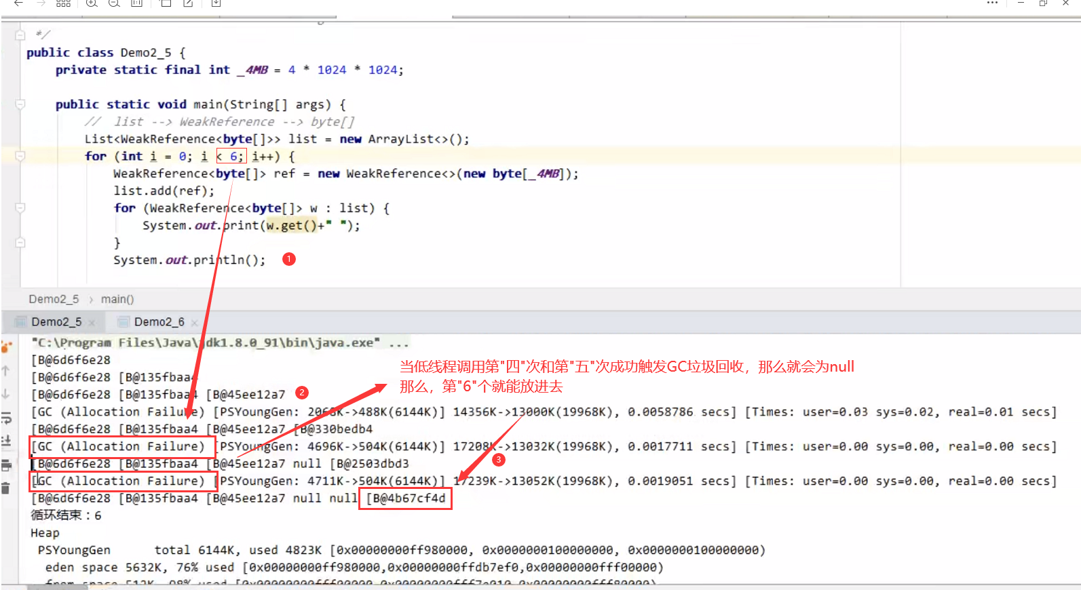The image size is (1081, 590).
Task: Collapse the outer for-loop fold marker
Action: [x=20, y=156]
